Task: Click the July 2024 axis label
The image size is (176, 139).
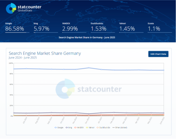Action: point(25,120)
